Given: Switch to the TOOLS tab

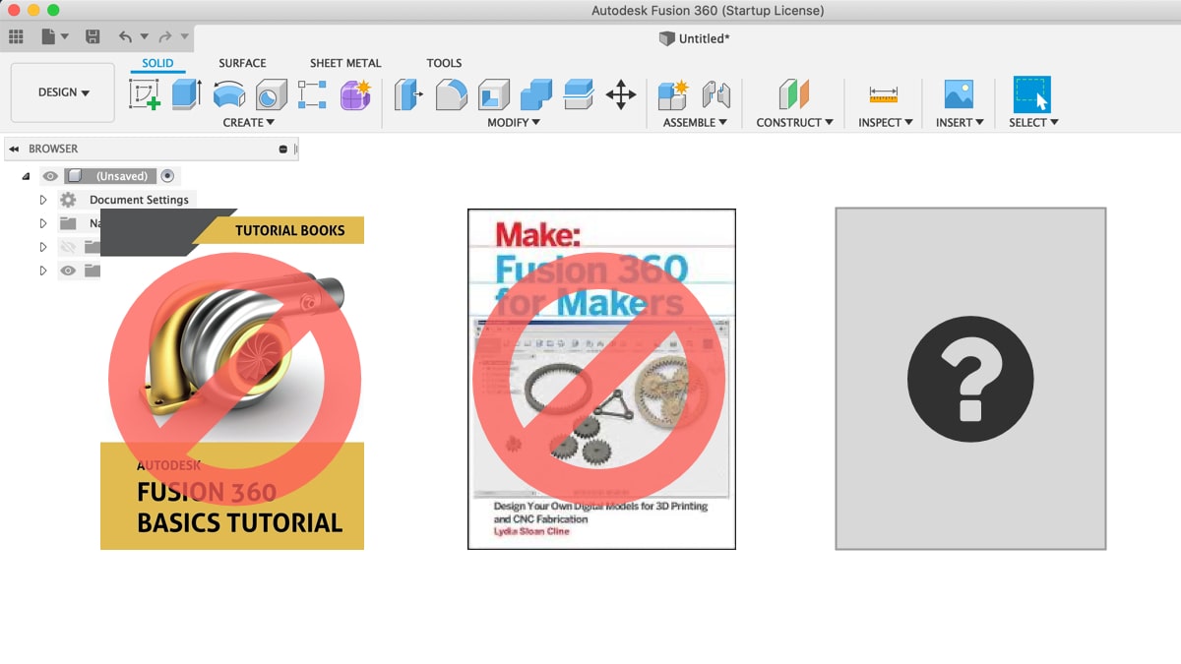Looking at the screenshot, I should point(444,63).
